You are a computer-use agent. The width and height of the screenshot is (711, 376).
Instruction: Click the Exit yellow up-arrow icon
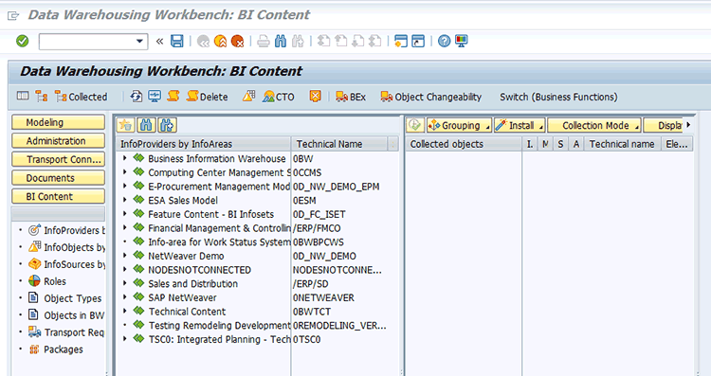point(220,42)
